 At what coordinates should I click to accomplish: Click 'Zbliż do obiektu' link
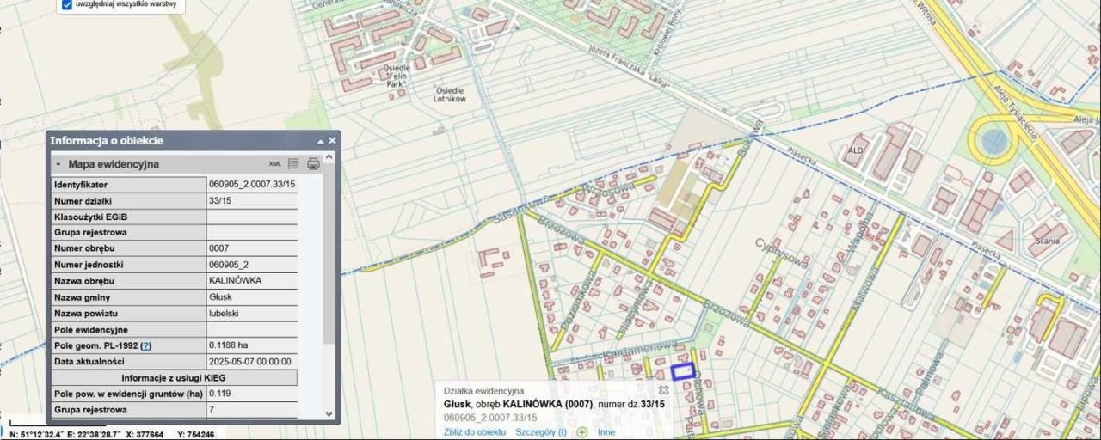[475, 431]
